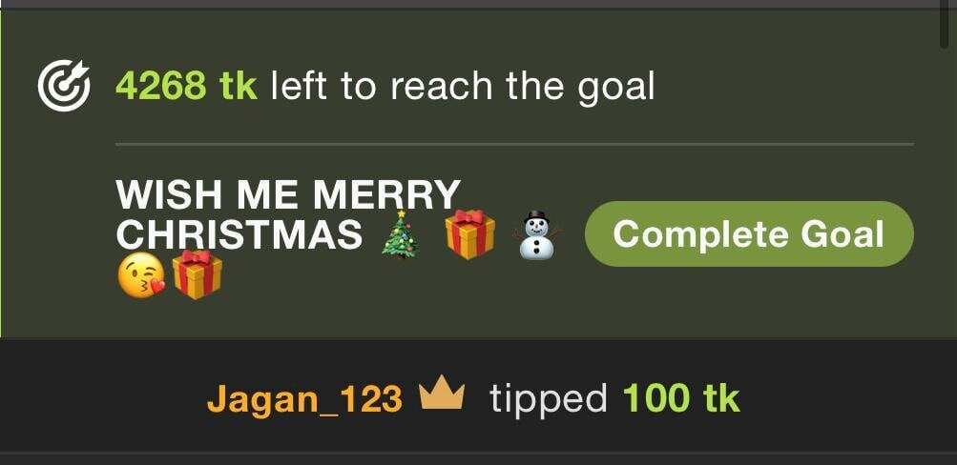Viewport: 957px width, 465px height.
Task: Click the dark strip above the goal panel
Action: [x=470, y=4]
